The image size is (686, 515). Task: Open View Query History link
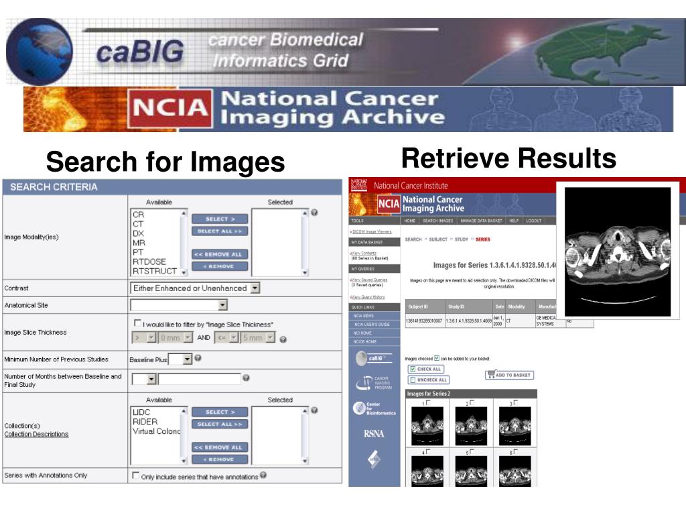(368, 297)
